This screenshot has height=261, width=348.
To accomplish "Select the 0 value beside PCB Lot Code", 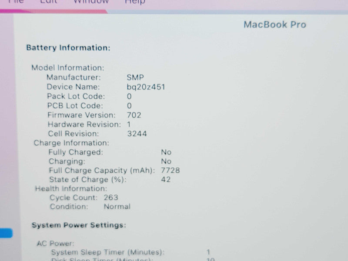I will 129,106.
